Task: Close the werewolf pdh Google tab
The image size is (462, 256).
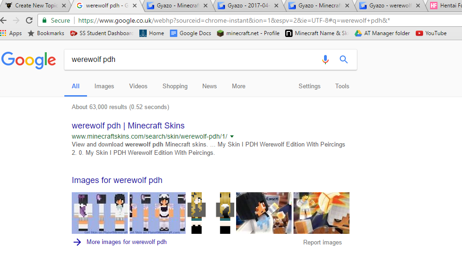Action: (135, 6)
